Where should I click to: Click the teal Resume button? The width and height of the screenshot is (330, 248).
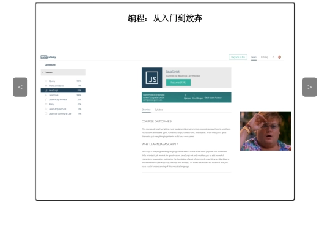(x=178, y=83)
